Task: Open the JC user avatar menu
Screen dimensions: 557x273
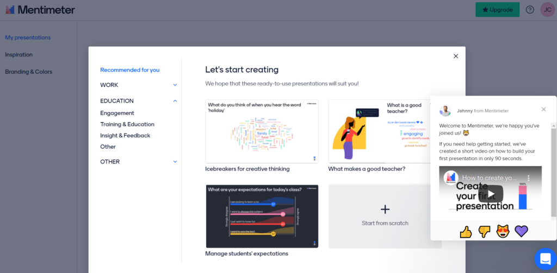Action: (547, 10)
